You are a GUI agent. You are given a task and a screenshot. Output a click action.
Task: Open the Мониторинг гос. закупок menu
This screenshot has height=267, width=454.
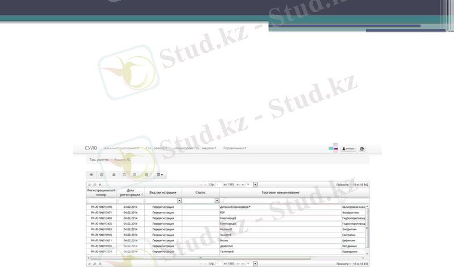coord(196,148)
